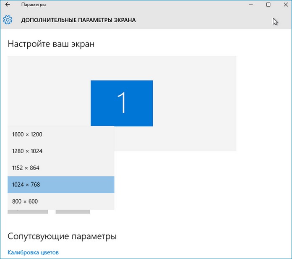Maximize the Параметры window
This screenshot has width=292, height=259.
pyautogui.click(x=269, y=5)
